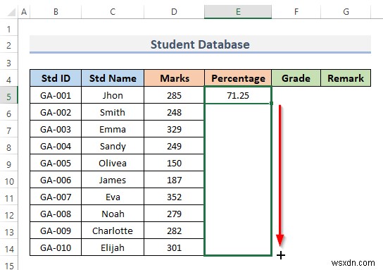383x270 pixels.
Task: Click the Student Database title cell
Action: click(x=200, y=44)
